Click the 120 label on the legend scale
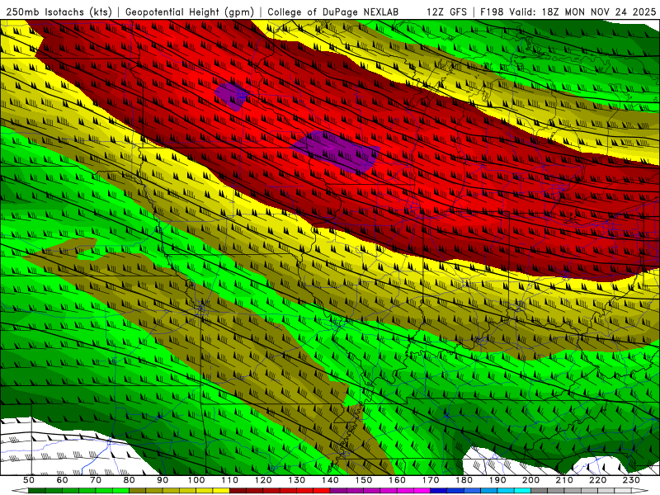 pyautogui.click(x=263, y=480)
